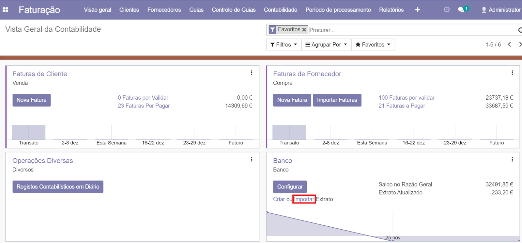The image size is (522, 243).
Task: Open Faturas de Cliente kebab menu
Action: 252,73
